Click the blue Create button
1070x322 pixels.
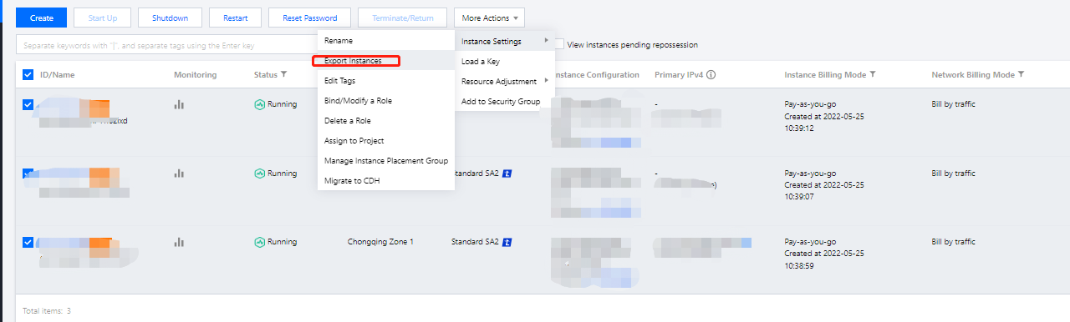point(42,18)
